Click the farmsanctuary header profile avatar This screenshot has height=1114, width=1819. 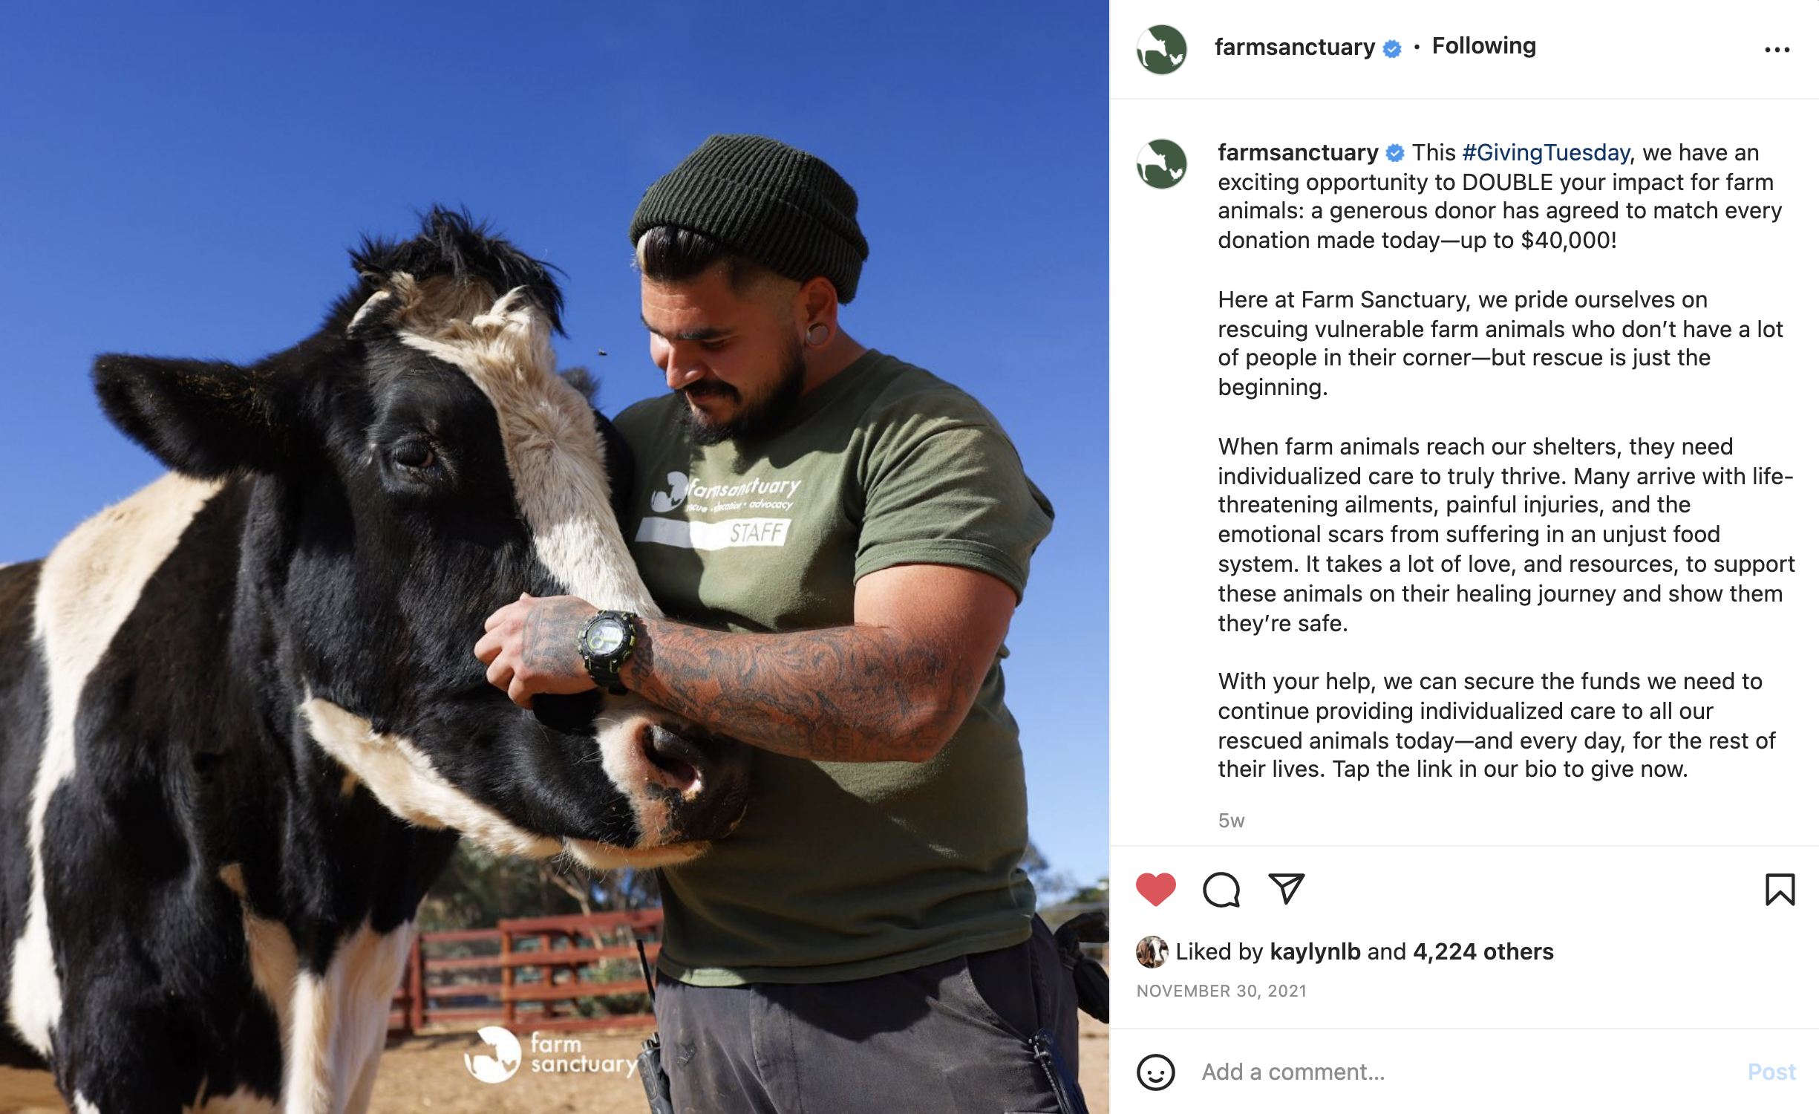coord(1162,49)
